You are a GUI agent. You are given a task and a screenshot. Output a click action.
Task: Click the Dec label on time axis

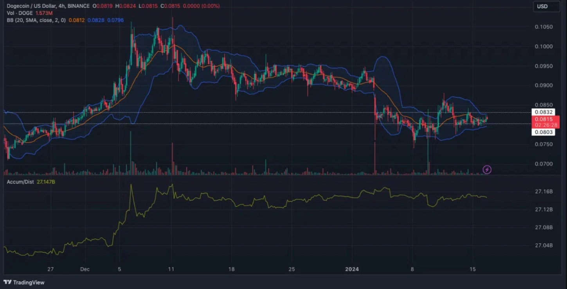click(x=85, y=269)
